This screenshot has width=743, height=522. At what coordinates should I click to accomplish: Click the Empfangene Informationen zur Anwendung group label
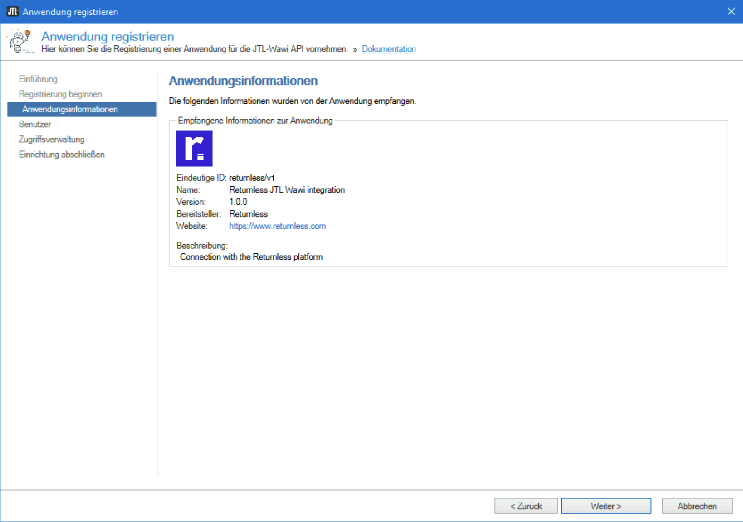pos(255,121)
